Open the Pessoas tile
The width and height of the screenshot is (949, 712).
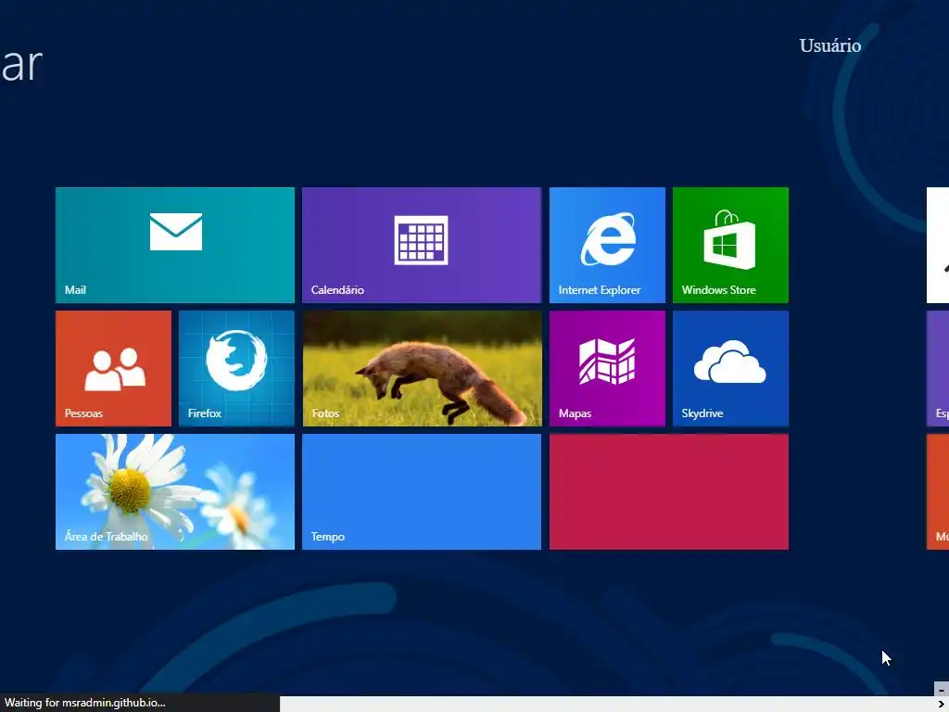click(113, 369)
